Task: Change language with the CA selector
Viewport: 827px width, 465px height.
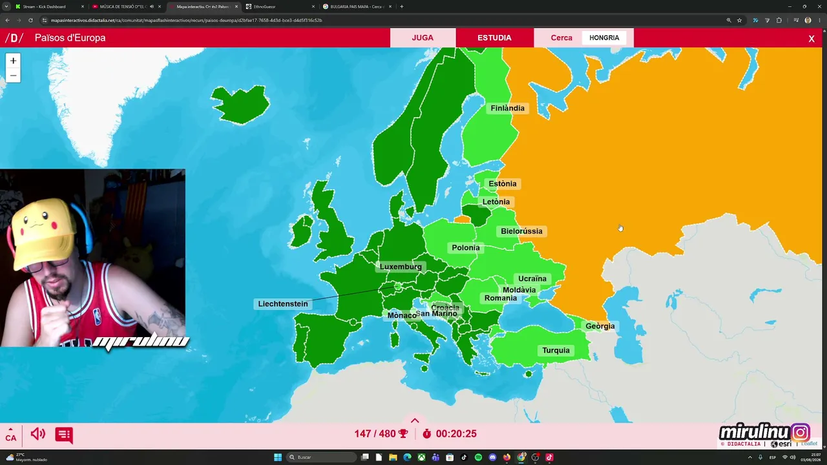Action: [11, 434]
